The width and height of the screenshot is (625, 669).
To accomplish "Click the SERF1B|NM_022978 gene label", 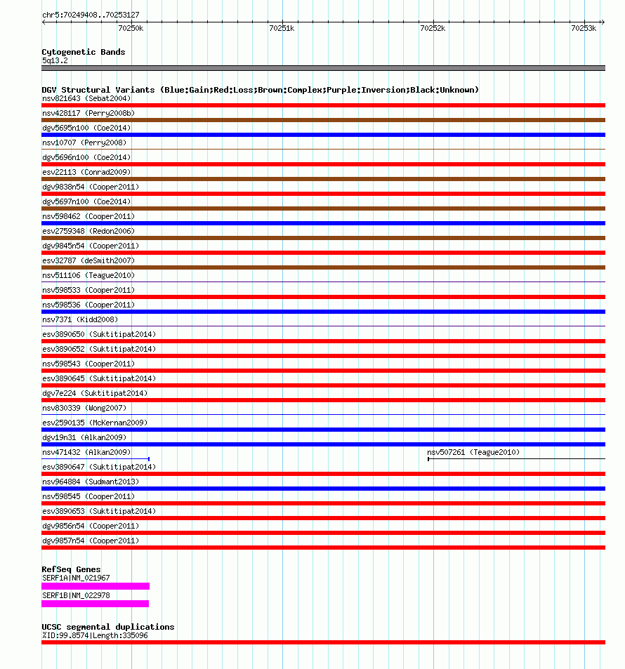I will click(76, 595).
